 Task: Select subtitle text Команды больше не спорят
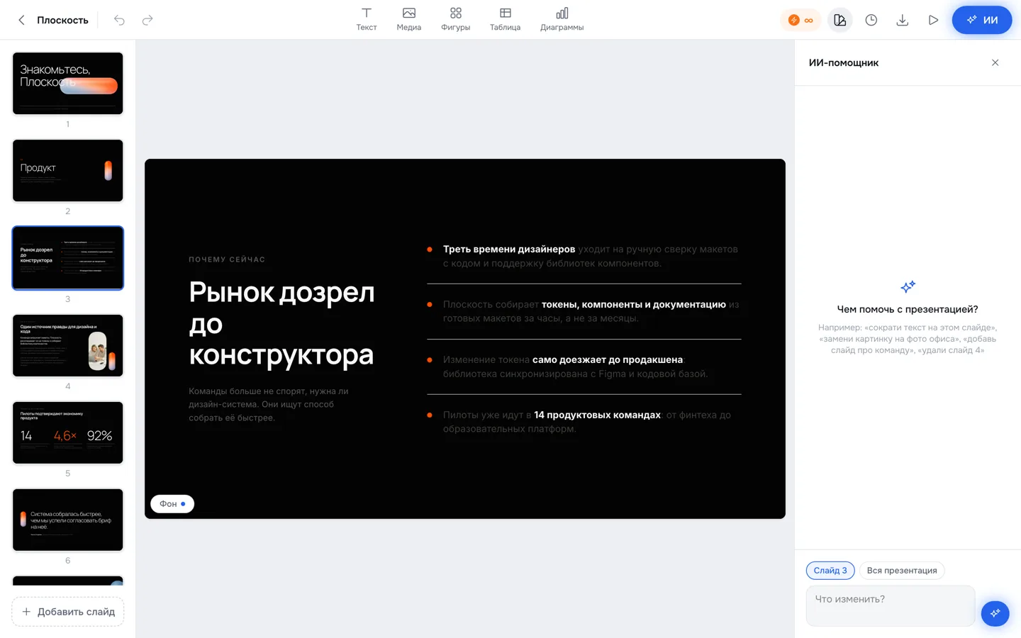click(269, 404)
